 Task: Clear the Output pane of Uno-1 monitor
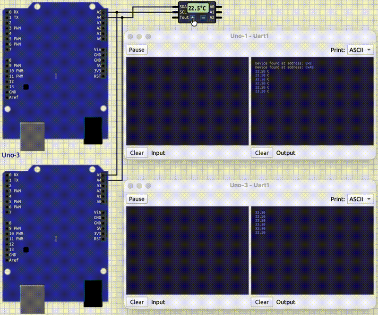coord(261,152)
